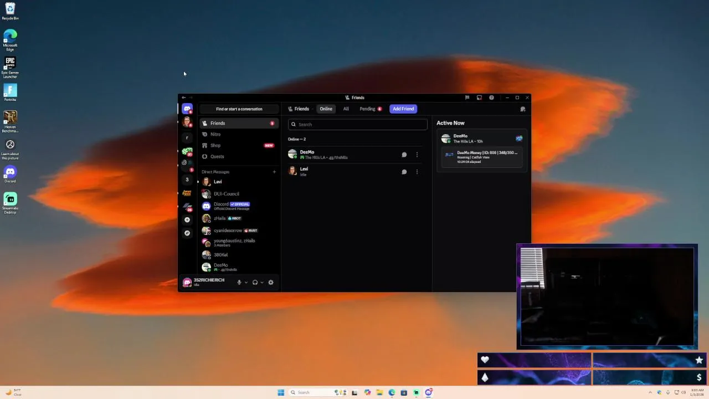Viewport: 709px width, 399px height.
Task: Open Shop in the left sidebar
Action: tap(239, 145)
